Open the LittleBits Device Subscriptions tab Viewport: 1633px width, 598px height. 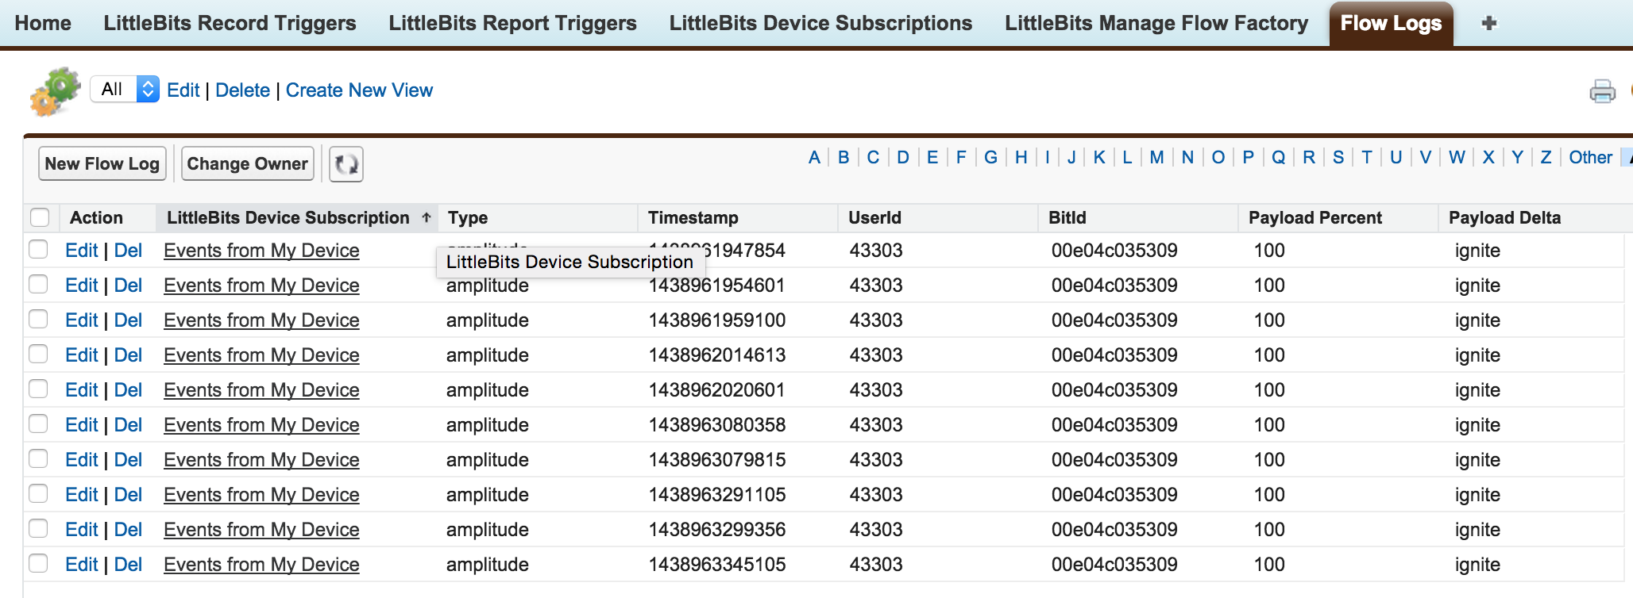coord(820,23)
